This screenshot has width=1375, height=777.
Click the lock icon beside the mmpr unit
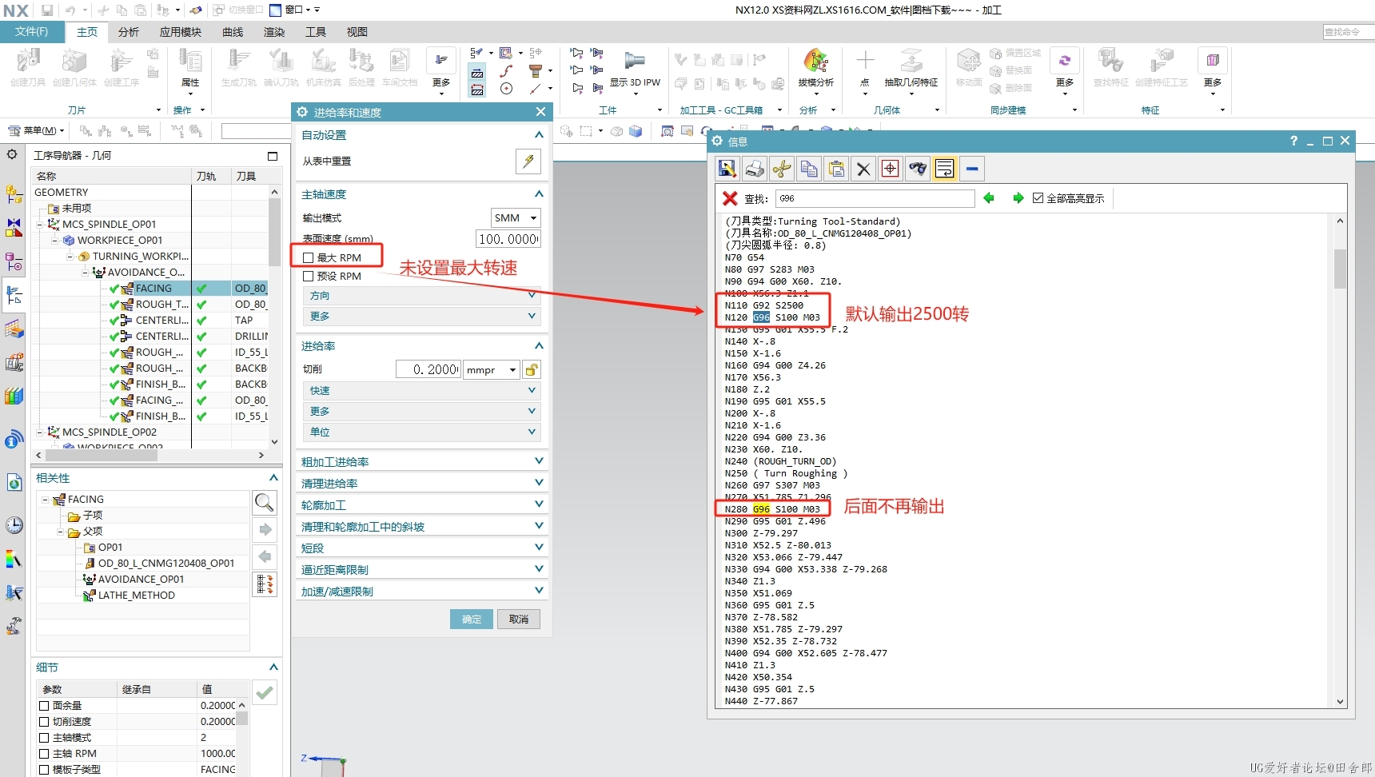[x=532, y=369]
